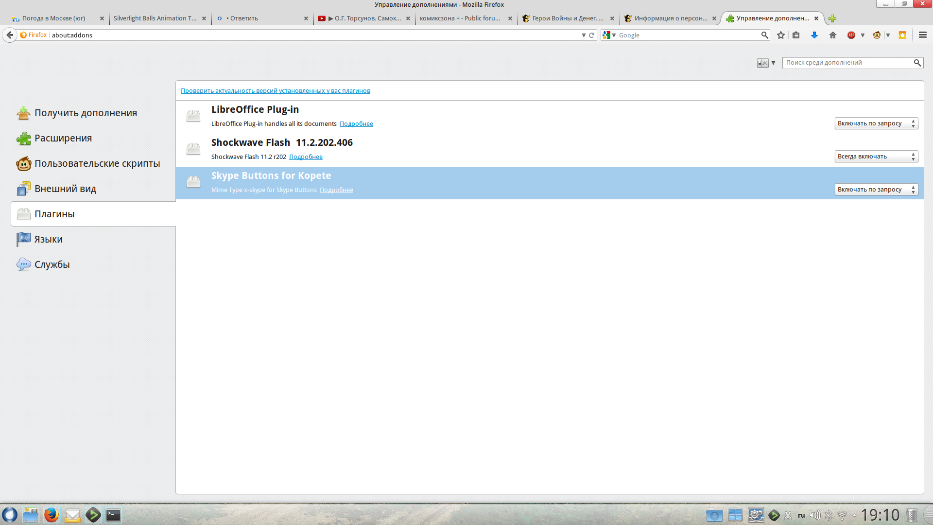Screen dimensions: 933x525
Task: Open LibreOffice Plug-in activation dropdown
Action: (x=876, y=123)
